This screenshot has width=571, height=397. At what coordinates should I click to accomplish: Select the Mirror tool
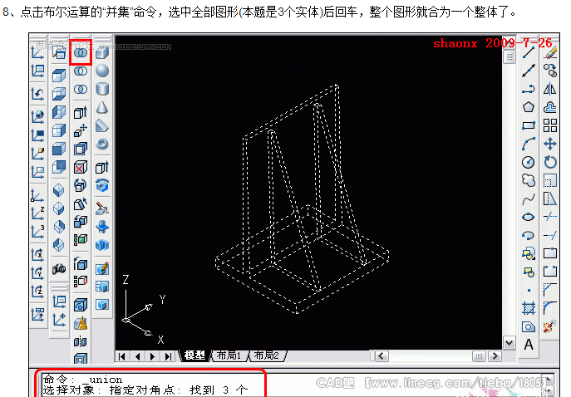coord(550,89)
